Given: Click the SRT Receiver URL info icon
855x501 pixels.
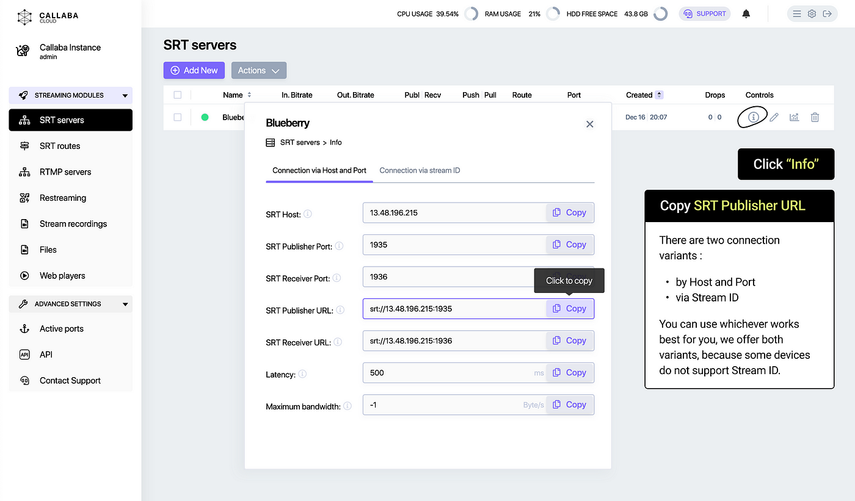Looking at the screenshot, I should tap(338, 342).
